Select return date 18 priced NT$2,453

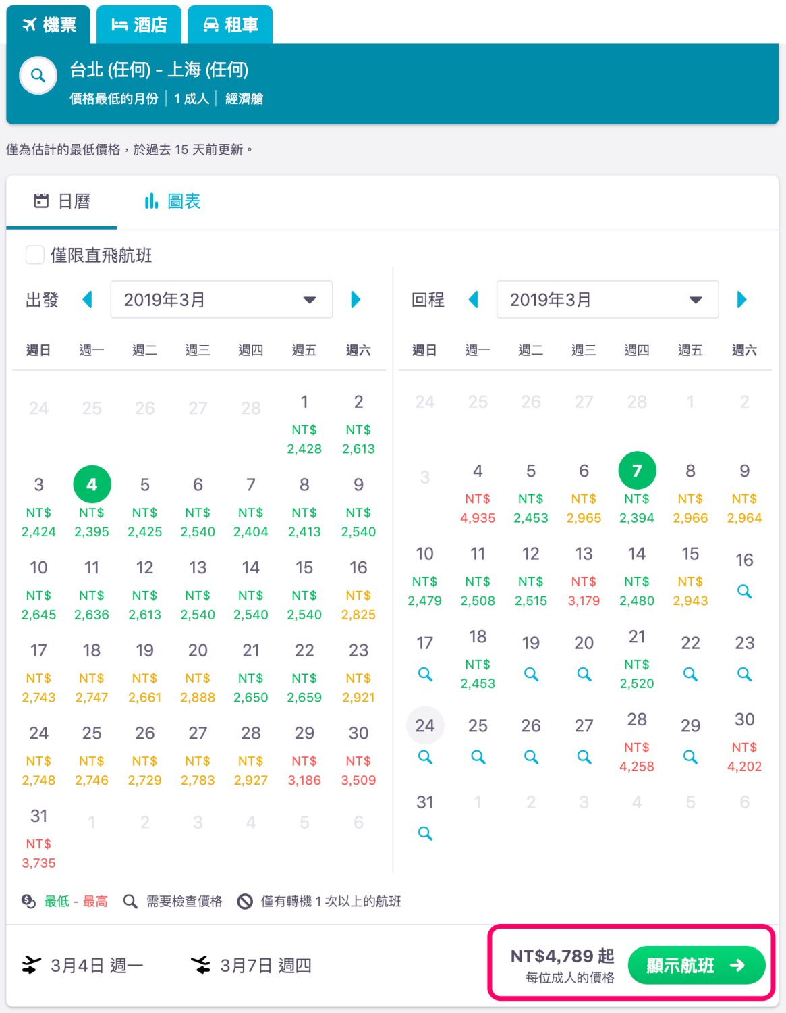click(x=478, y=660)
